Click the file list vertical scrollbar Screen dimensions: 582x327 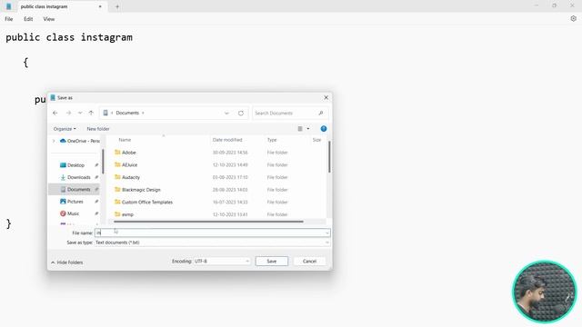point(329,157)
